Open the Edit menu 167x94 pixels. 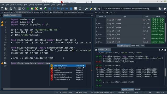(7, 5)
